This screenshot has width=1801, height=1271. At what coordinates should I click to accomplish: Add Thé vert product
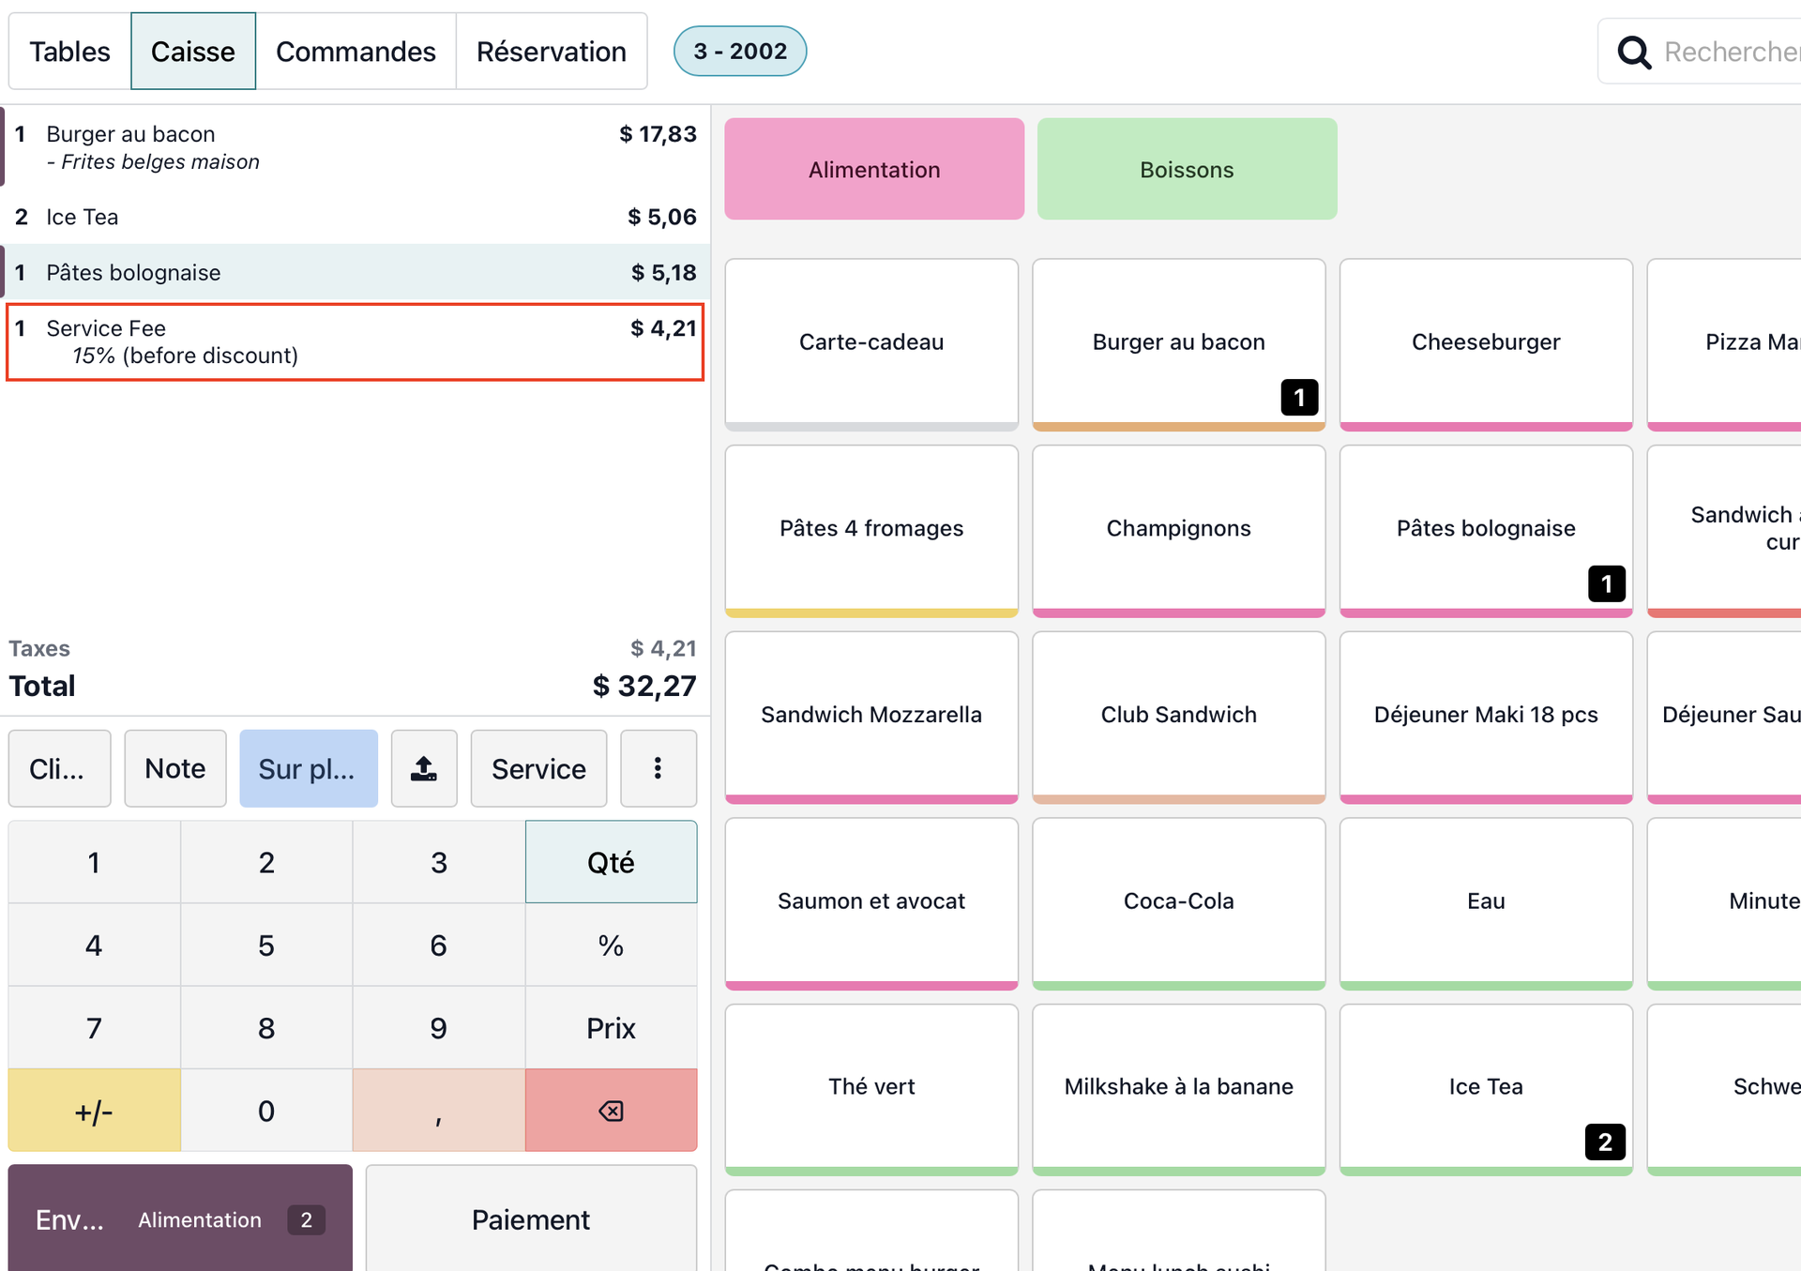pyautogui.click(x=871, y=1089)
